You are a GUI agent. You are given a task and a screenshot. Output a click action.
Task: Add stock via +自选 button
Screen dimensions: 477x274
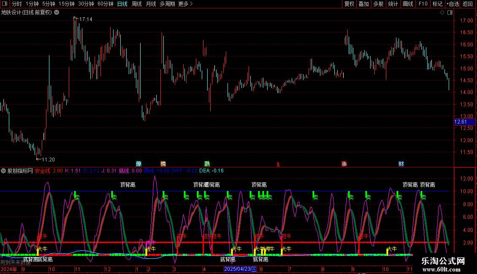click(x=452, y=4)
